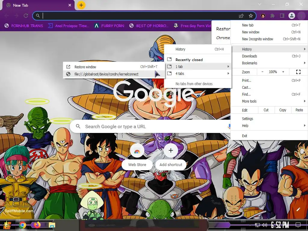Select New tab in the Chrome menu
Image resolution: width=308 pixels, height=231 pixels.
pyautogui.click(x=269, y=25)
